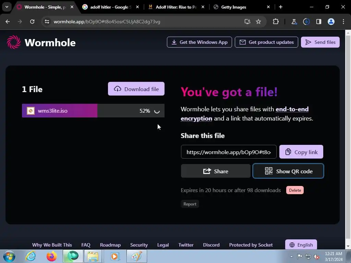Image resolution: width=351 pixels, height=263 pixels.
Task: Launch Firefox from taskbar
Action: pos(51,256)
